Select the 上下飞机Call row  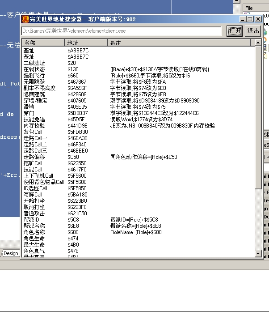click(x=138, y=176)
